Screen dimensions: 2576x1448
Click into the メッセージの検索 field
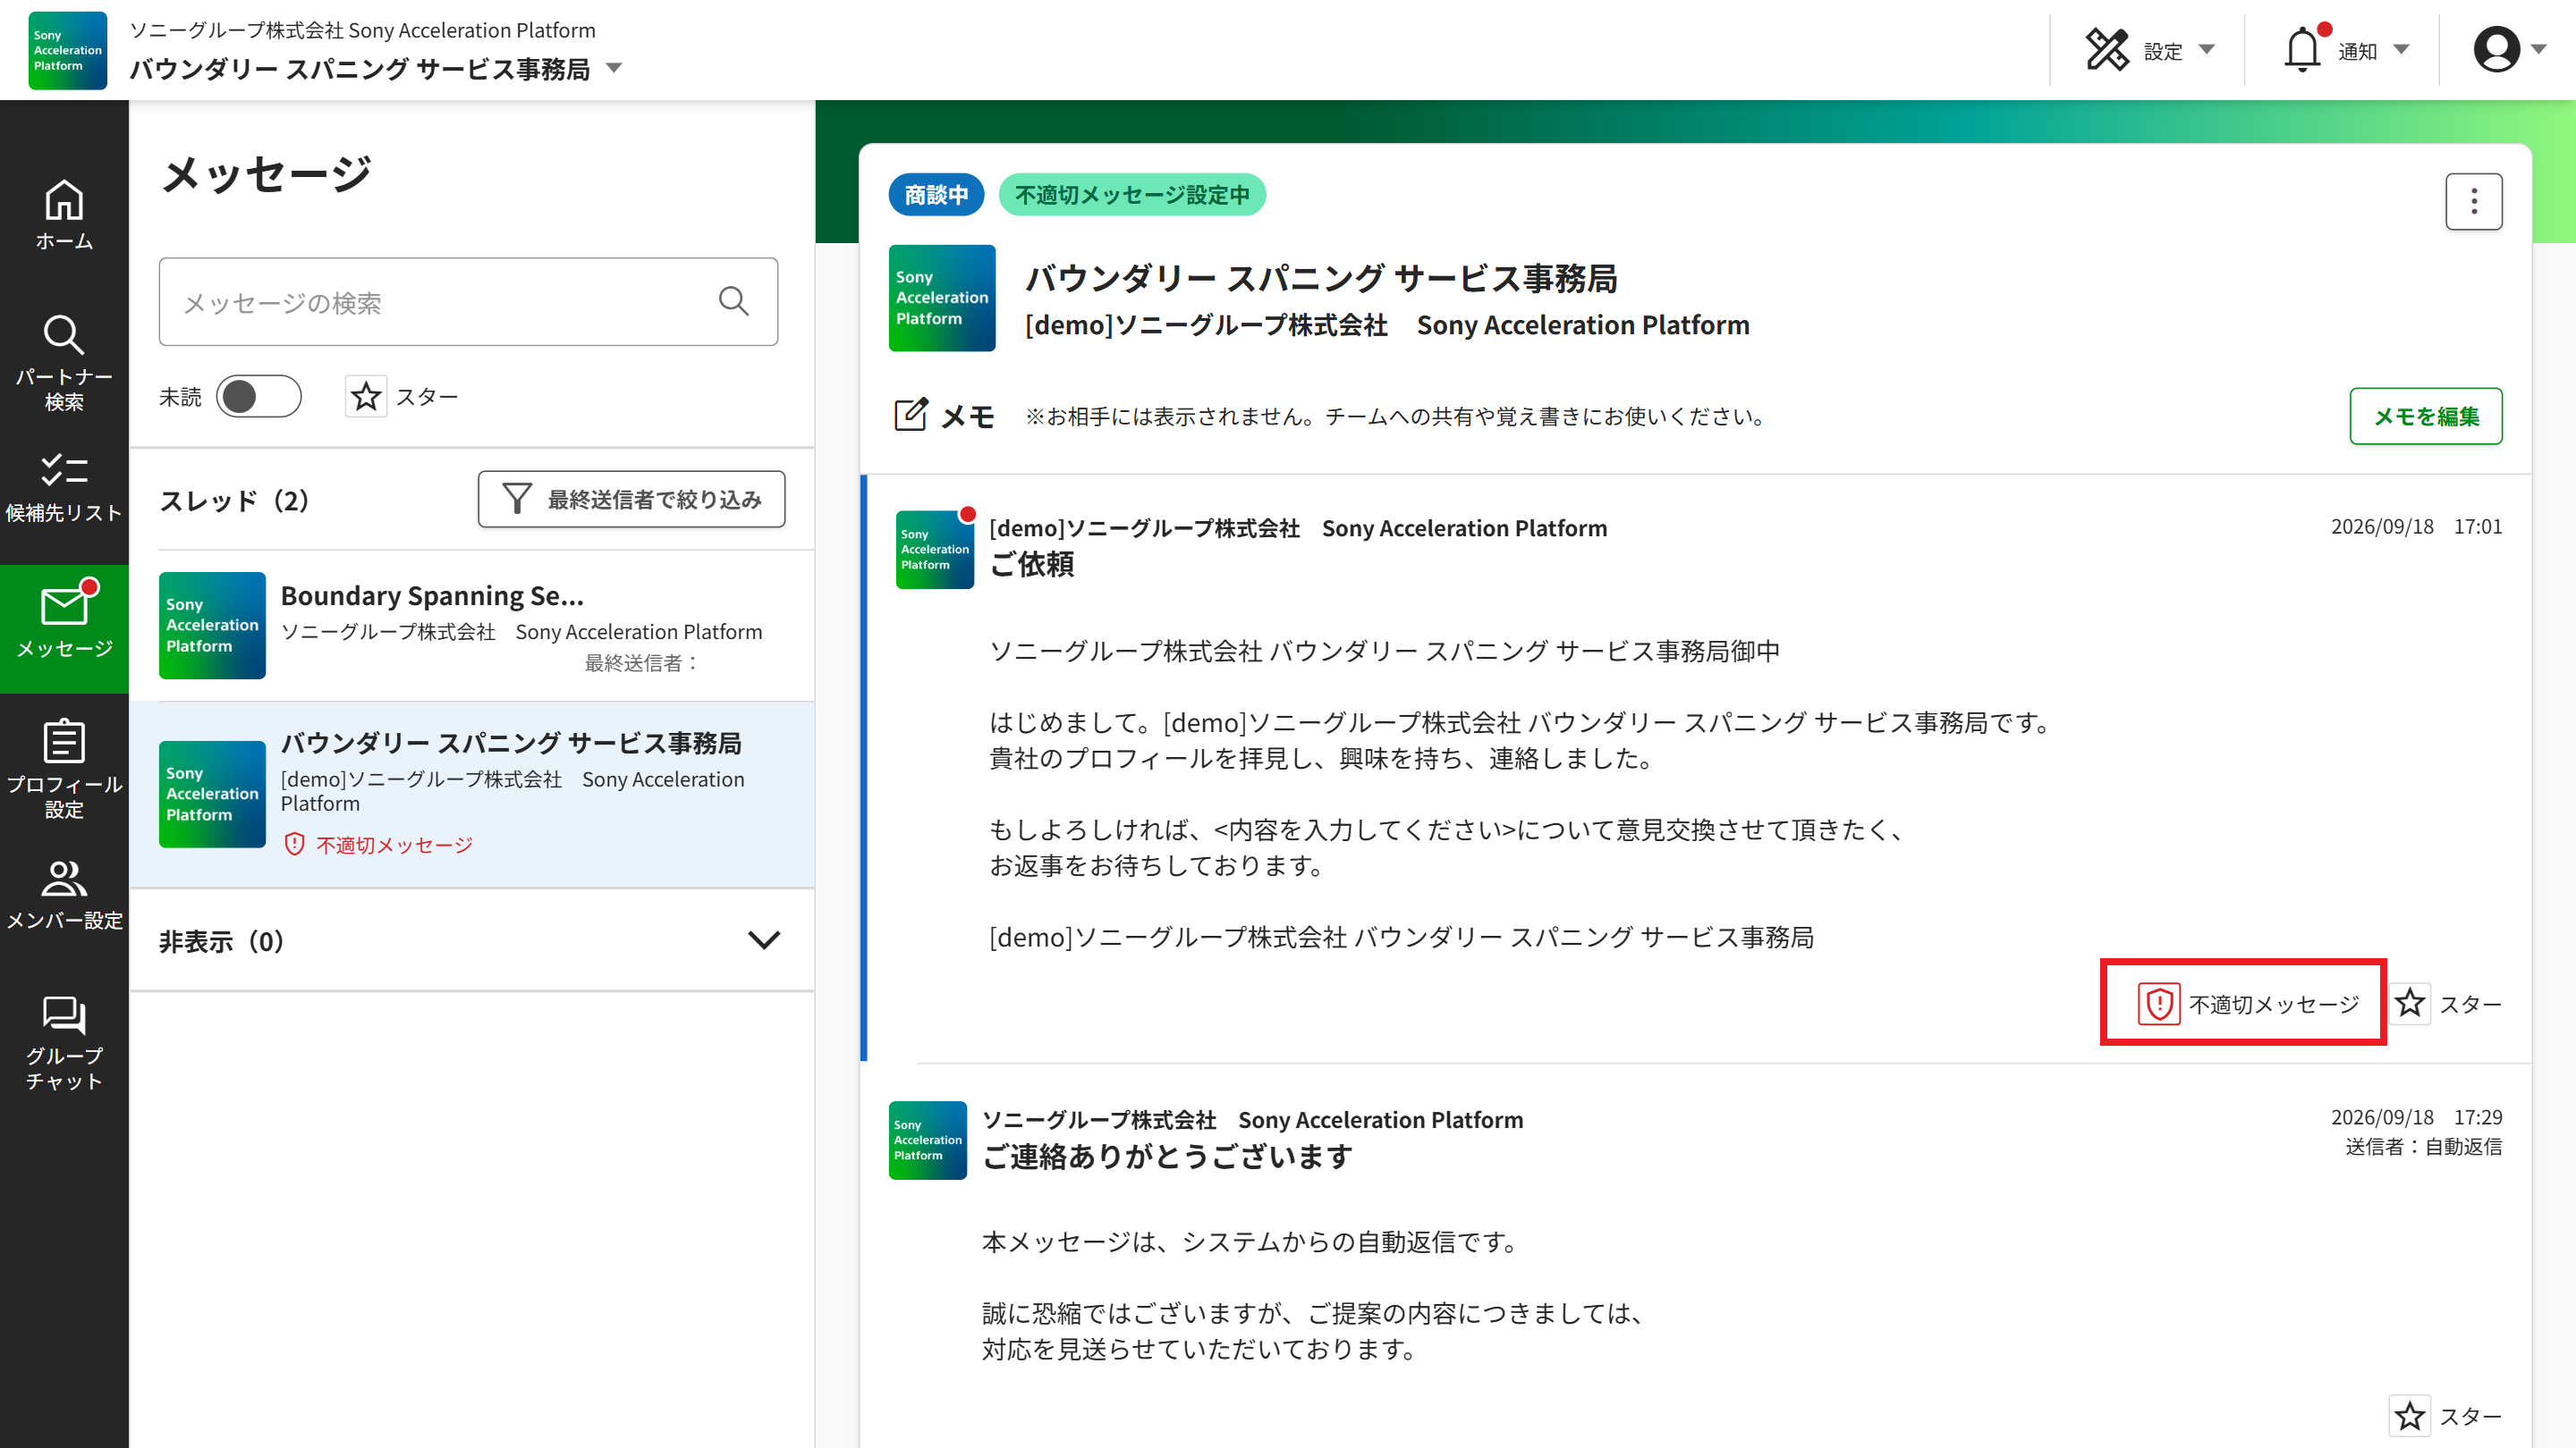[x=468, y=302]
